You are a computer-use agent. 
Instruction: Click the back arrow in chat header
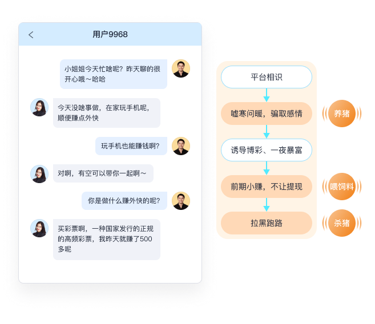(x=31, y=35)
